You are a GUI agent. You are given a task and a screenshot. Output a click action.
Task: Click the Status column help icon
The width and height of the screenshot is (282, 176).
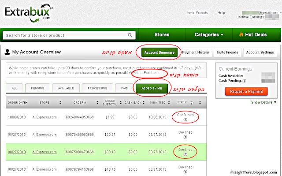pyautogui.click(x=192, y=103)
